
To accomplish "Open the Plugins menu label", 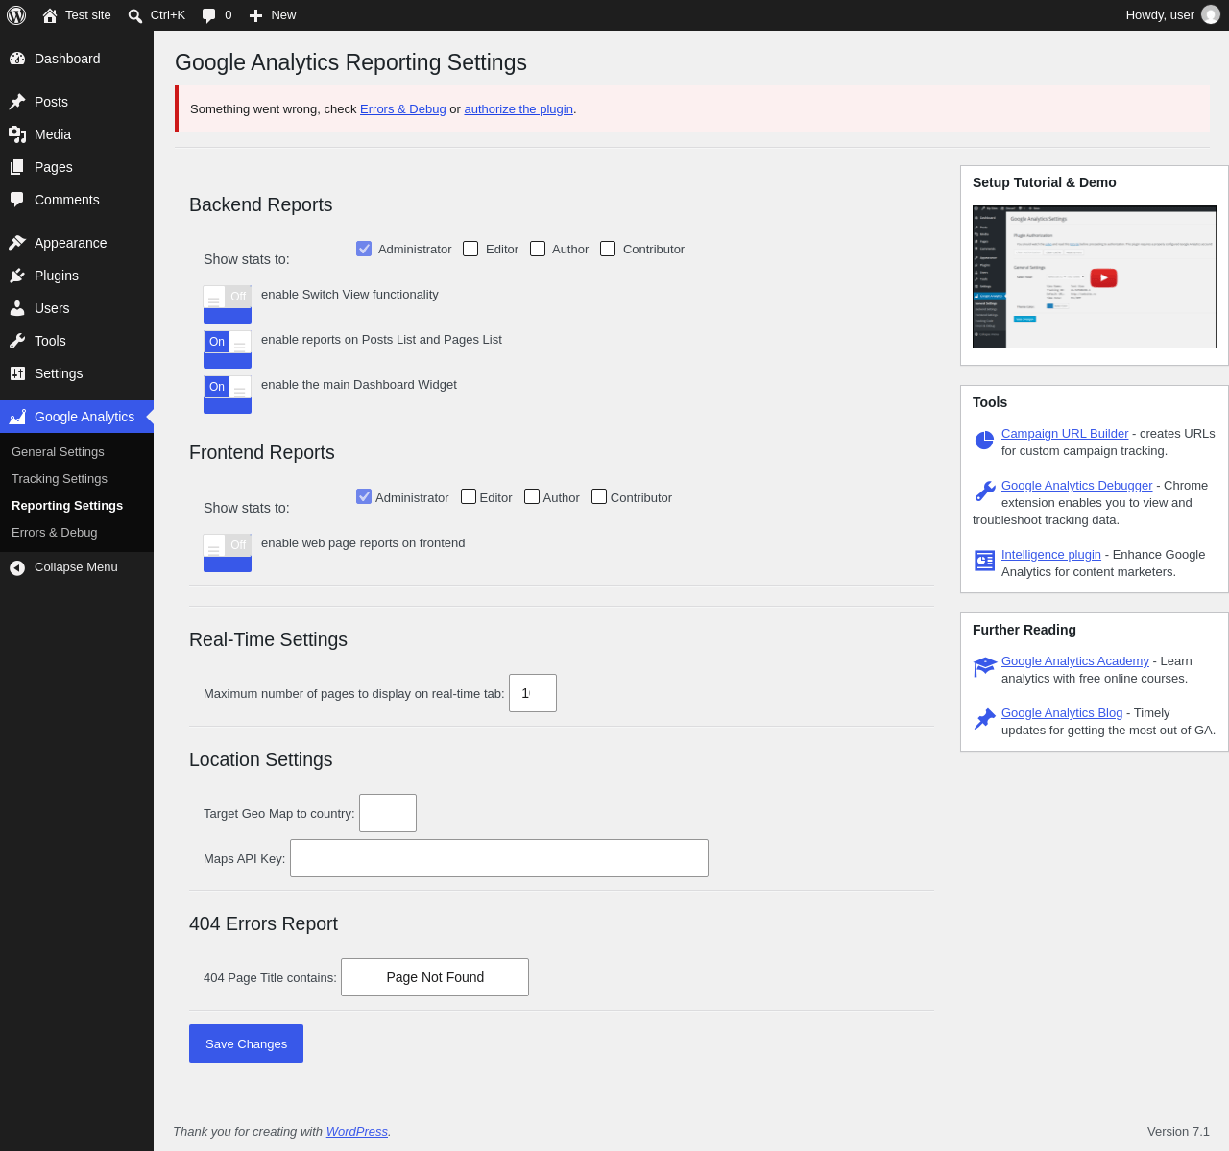I will pyautogui.click(x=57, y=276).
